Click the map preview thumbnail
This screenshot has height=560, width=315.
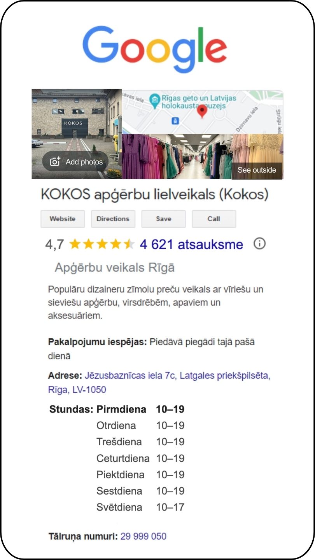[203, 112]
